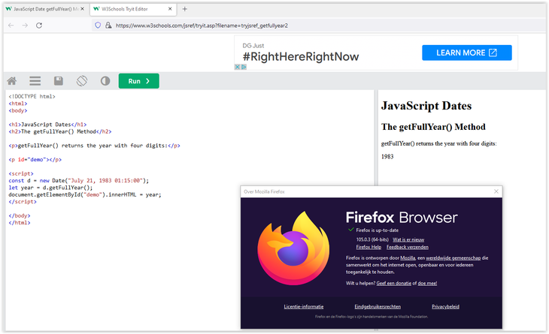Image resolution: width=549 pixels, height=334 pixels.
Task: Close the JavaScript Date getFullYear tab
Action: tap(82, 9)
